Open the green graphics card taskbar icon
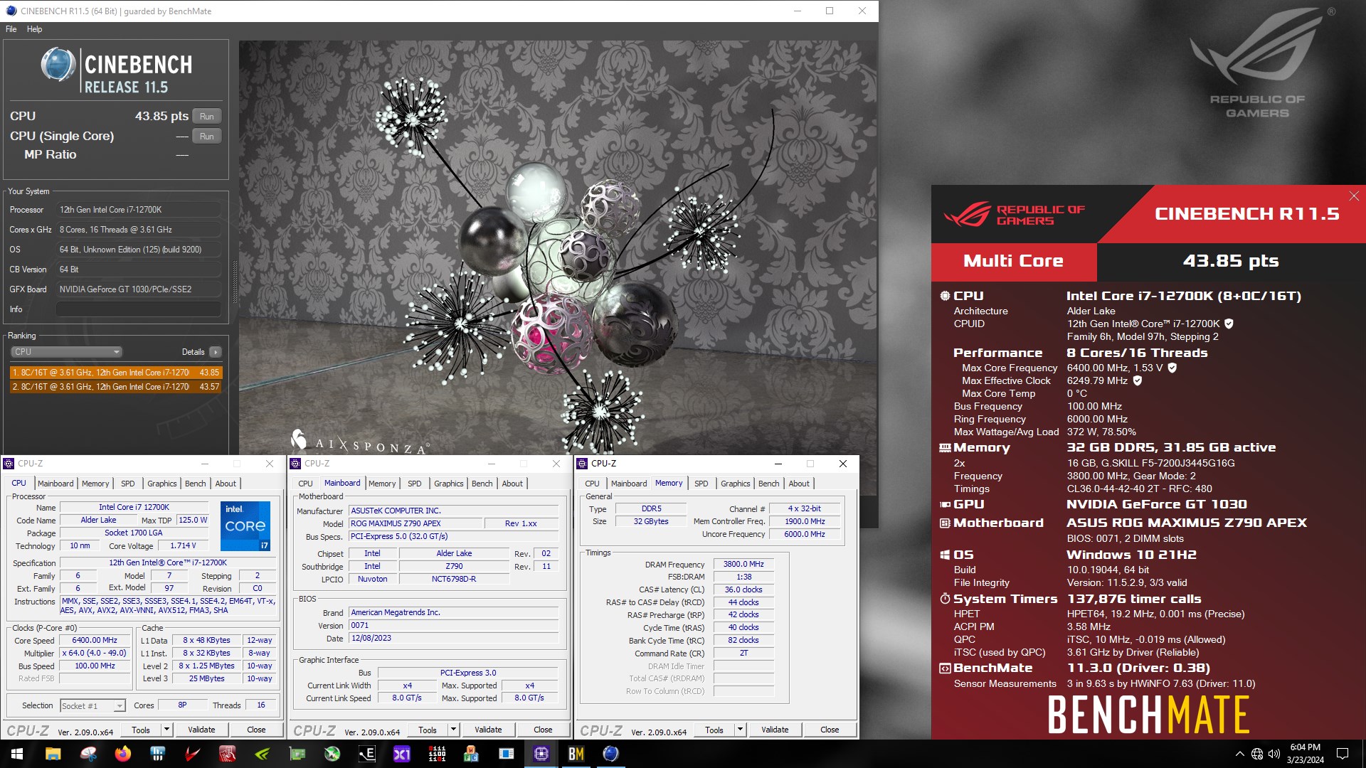The height and width of the screenshot is (768, 1366). click(x=297, y=754)
